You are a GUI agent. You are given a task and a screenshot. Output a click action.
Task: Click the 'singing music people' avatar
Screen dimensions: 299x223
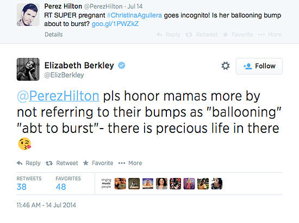tap(106, 183)
